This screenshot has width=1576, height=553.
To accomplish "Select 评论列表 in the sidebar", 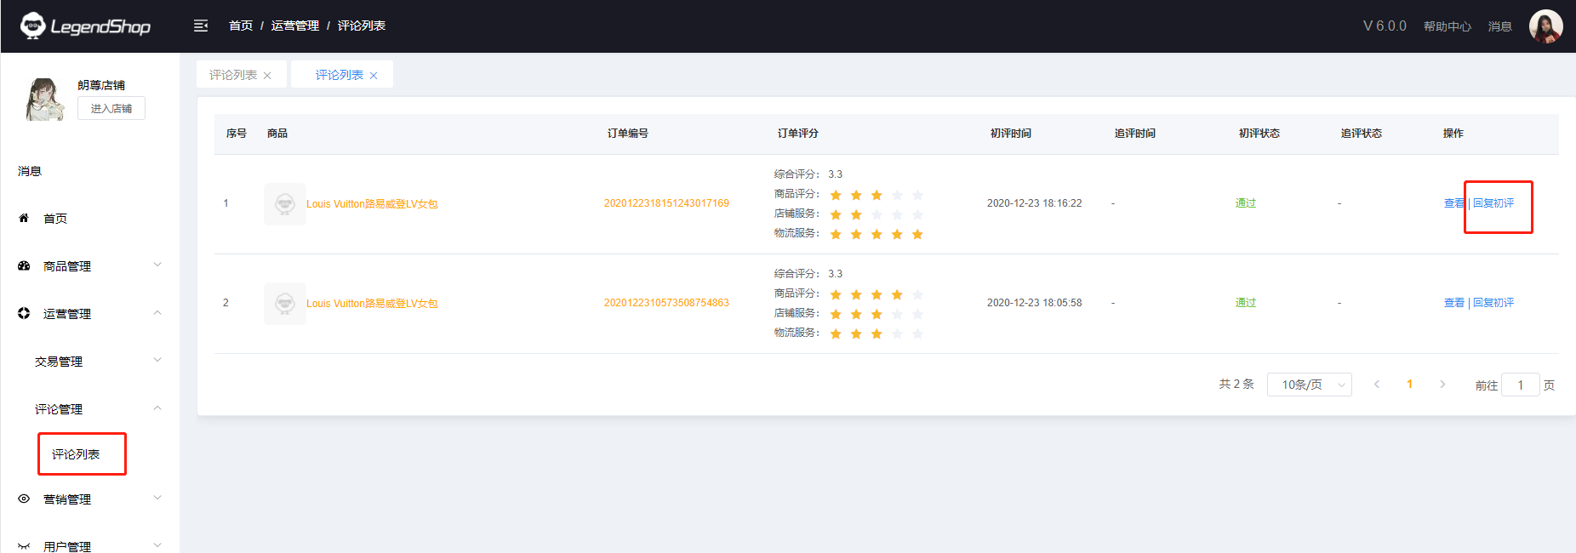I will [x=76, y=454].
